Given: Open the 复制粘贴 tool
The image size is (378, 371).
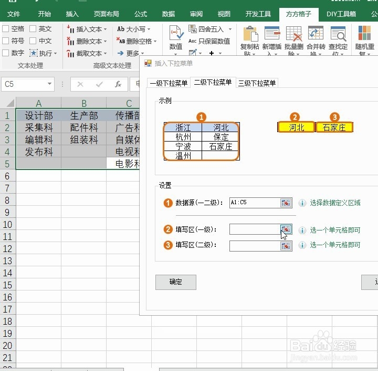Looking at the screenshot, I should click(250, 41).
